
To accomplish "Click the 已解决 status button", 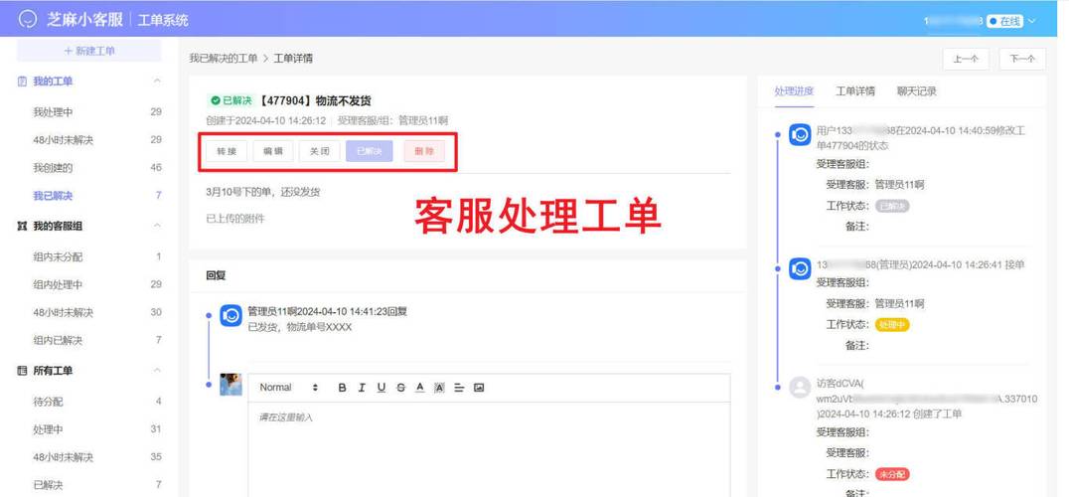I will pos(370,151).
